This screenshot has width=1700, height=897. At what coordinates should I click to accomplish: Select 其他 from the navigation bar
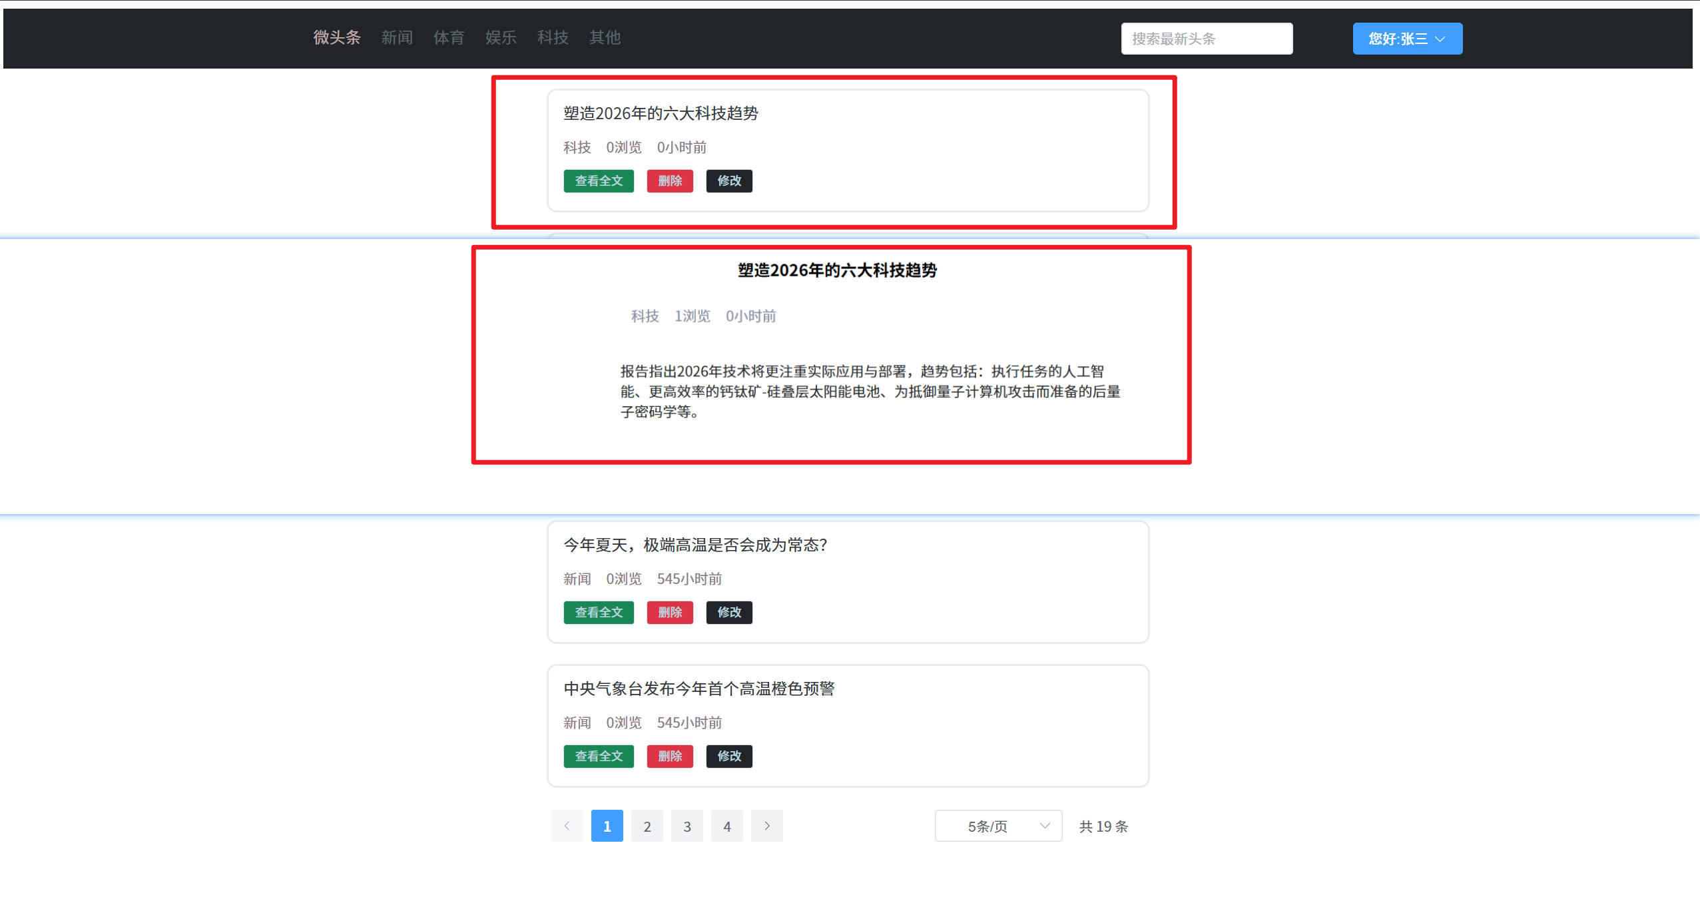pyautogui.click(x=604, y=38)
